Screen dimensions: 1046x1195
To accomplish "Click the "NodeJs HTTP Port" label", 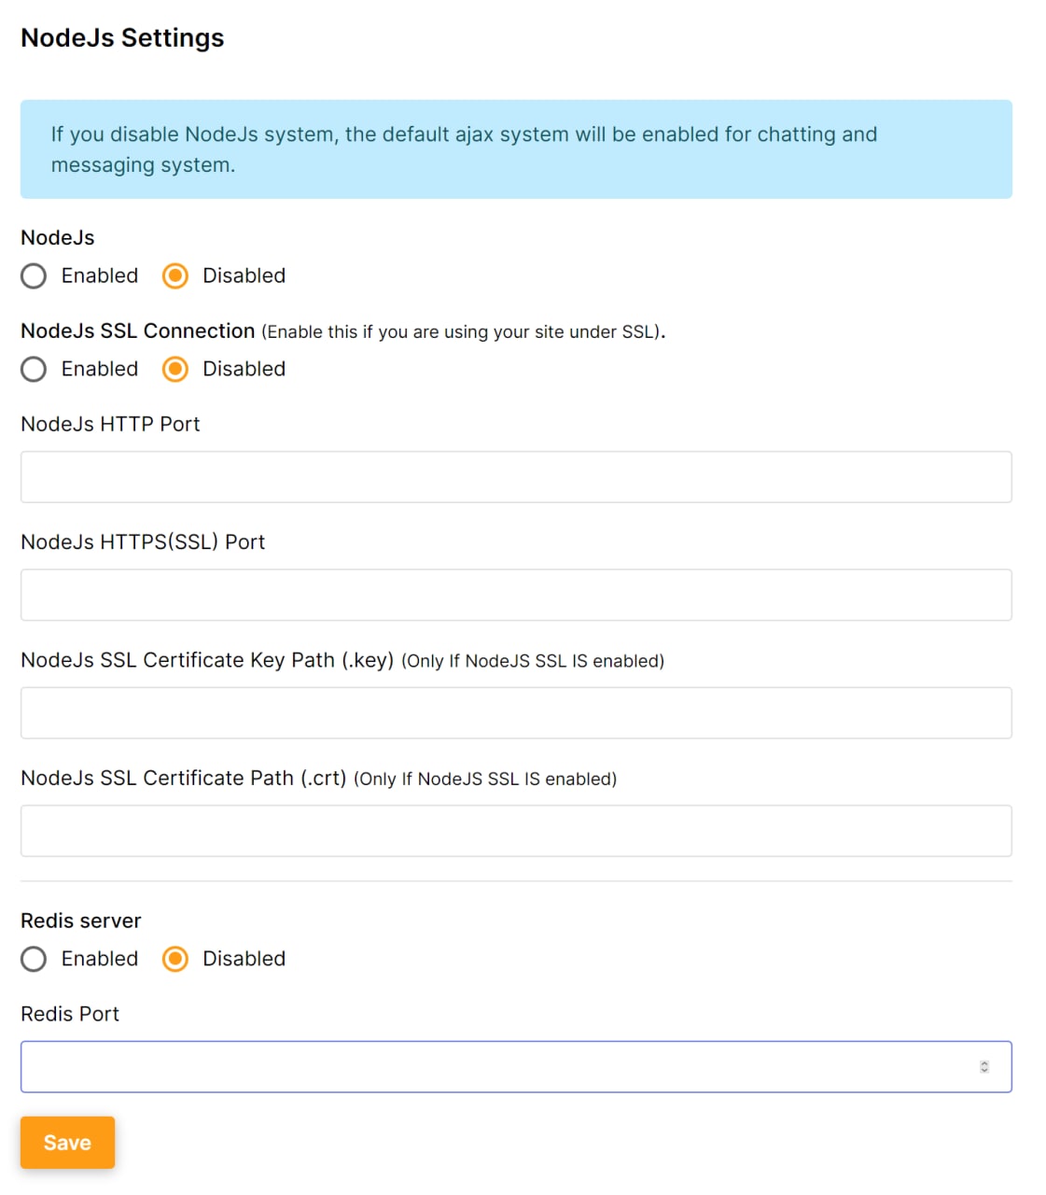I will coord(110,425).
